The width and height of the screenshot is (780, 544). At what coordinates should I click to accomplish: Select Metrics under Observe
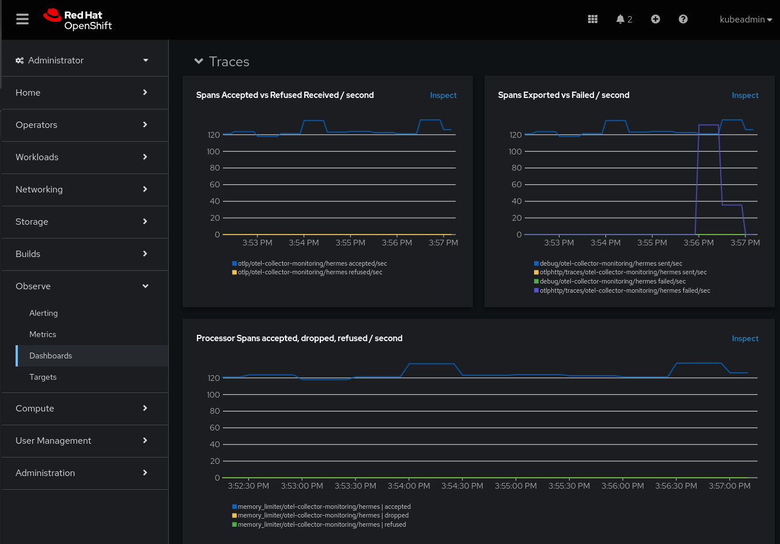(43, 334)
